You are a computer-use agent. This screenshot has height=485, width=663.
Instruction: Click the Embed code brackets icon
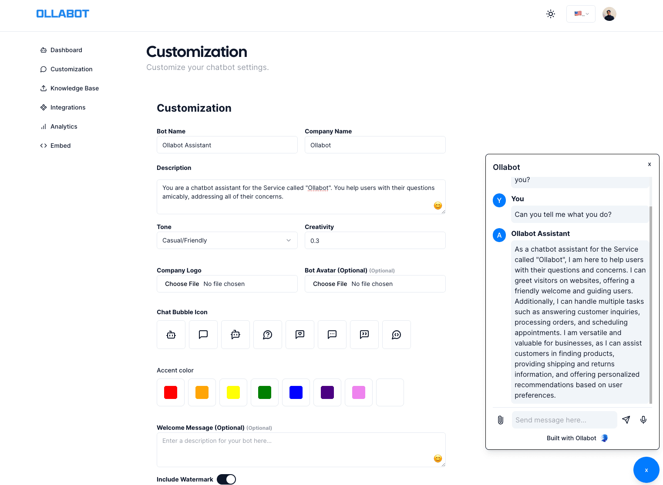(x=44, y=146)
